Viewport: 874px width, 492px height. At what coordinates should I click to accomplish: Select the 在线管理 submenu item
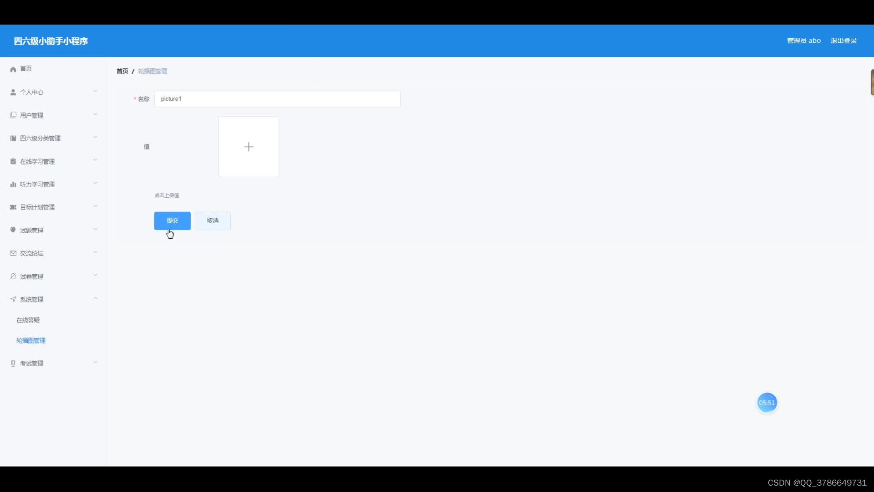28,320
